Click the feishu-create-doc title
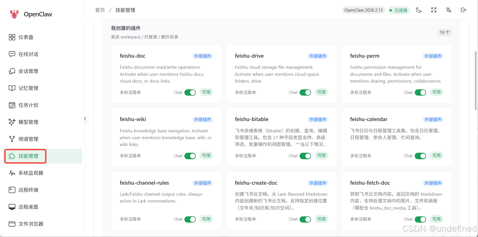 (256, 183)
